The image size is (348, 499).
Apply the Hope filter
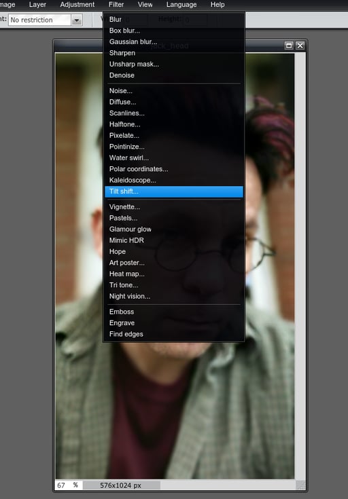point(174,251)
